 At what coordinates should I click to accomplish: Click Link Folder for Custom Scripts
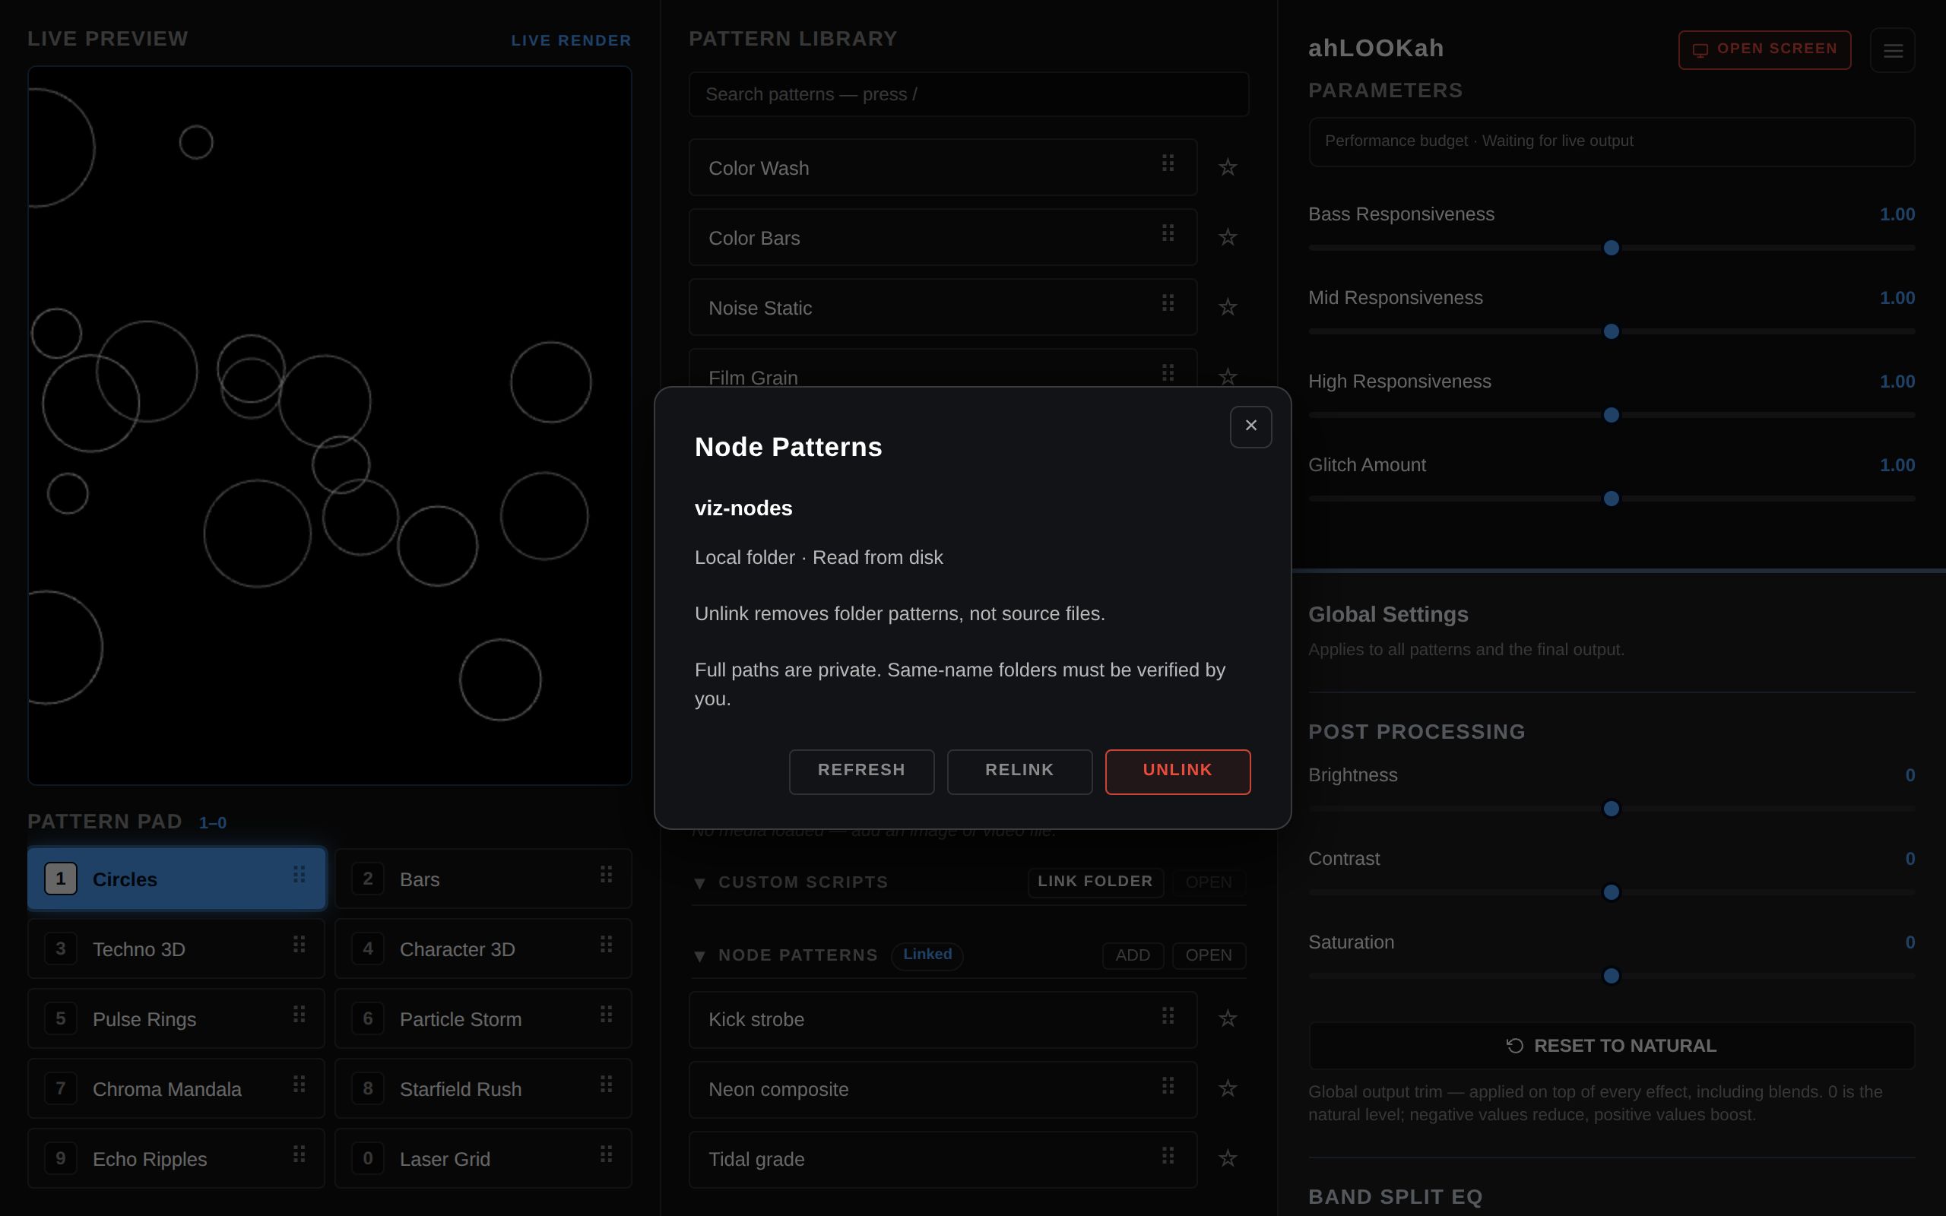pyautogui.click(x=1095, y=882)
